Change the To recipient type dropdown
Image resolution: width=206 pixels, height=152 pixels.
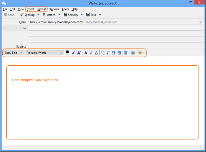[x=15, y=28]
